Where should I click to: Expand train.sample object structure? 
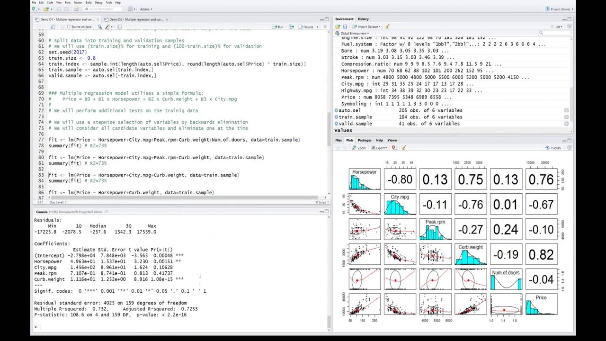[337, 117]
